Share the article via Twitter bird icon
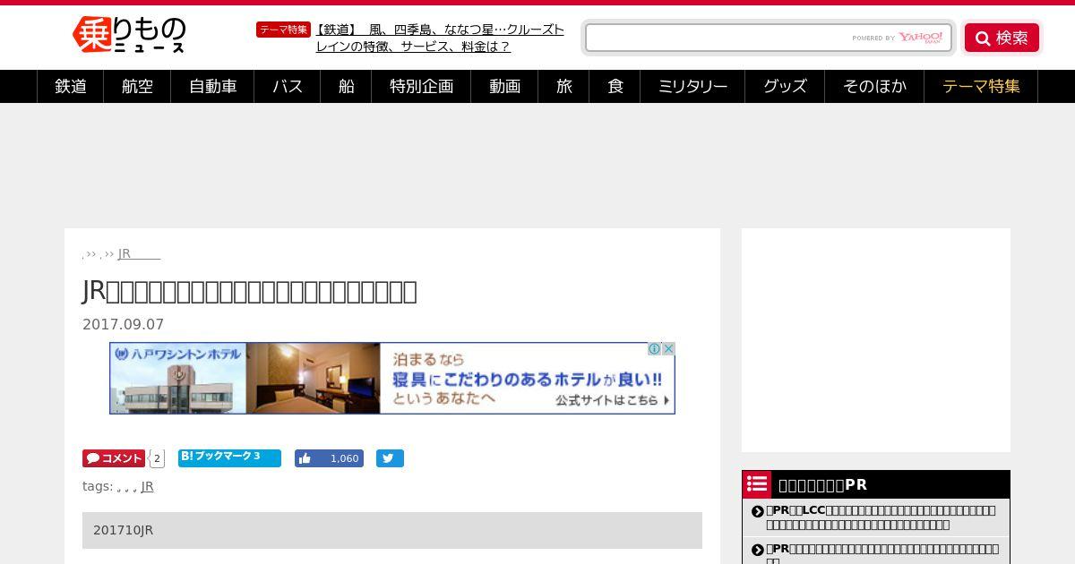Screen dimensions: 1075x564 point(390,458)
